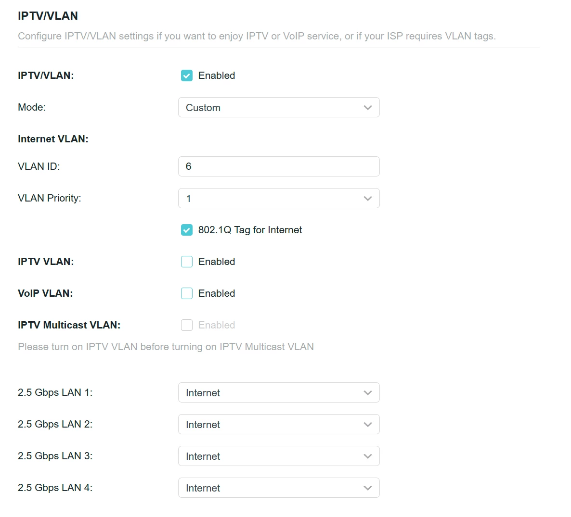
Task: Click the VLAN ID input field
Action: point(278,166)
